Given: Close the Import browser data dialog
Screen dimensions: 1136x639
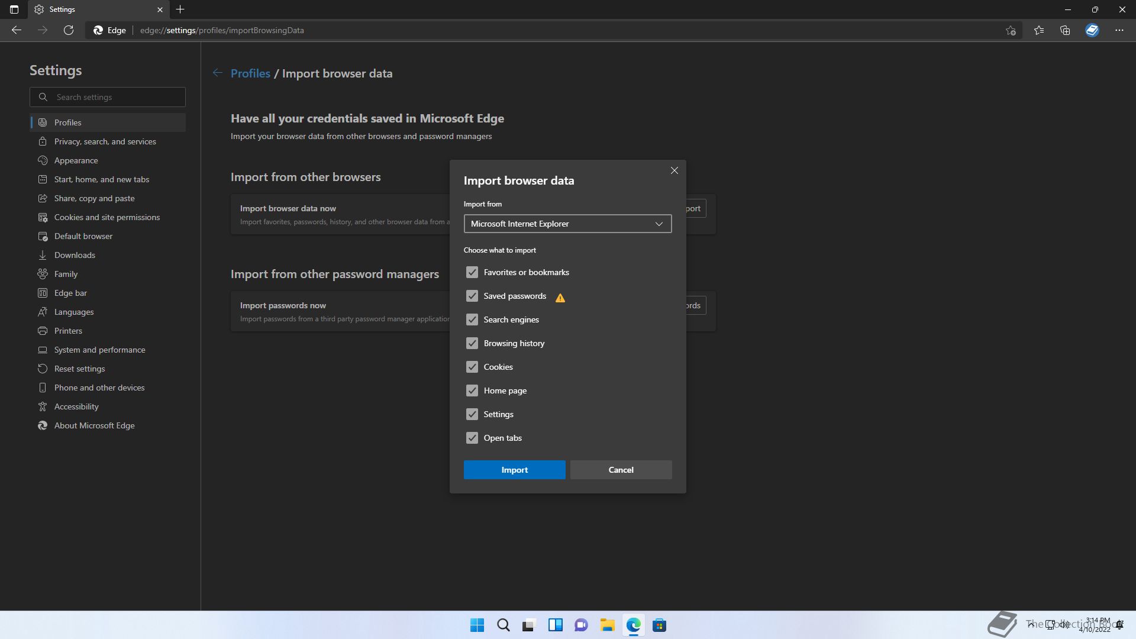Looking at the screenshot, I should click(x=674, y=170).
